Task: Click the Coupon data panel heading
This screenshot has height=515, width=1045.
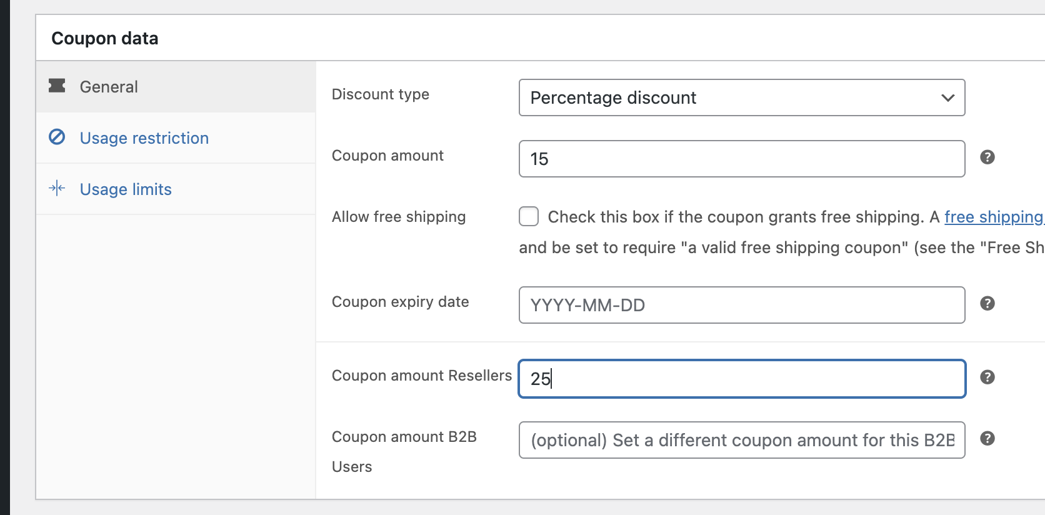Action: tap(105, 38)
